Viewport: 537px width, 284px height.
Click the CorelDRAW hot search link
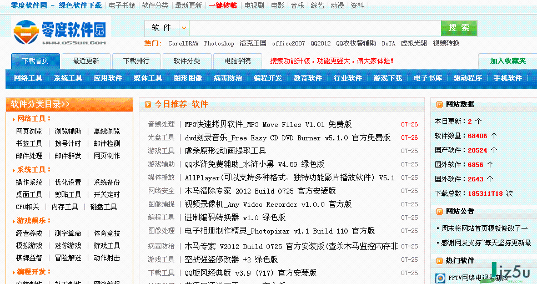coord(183,43)
